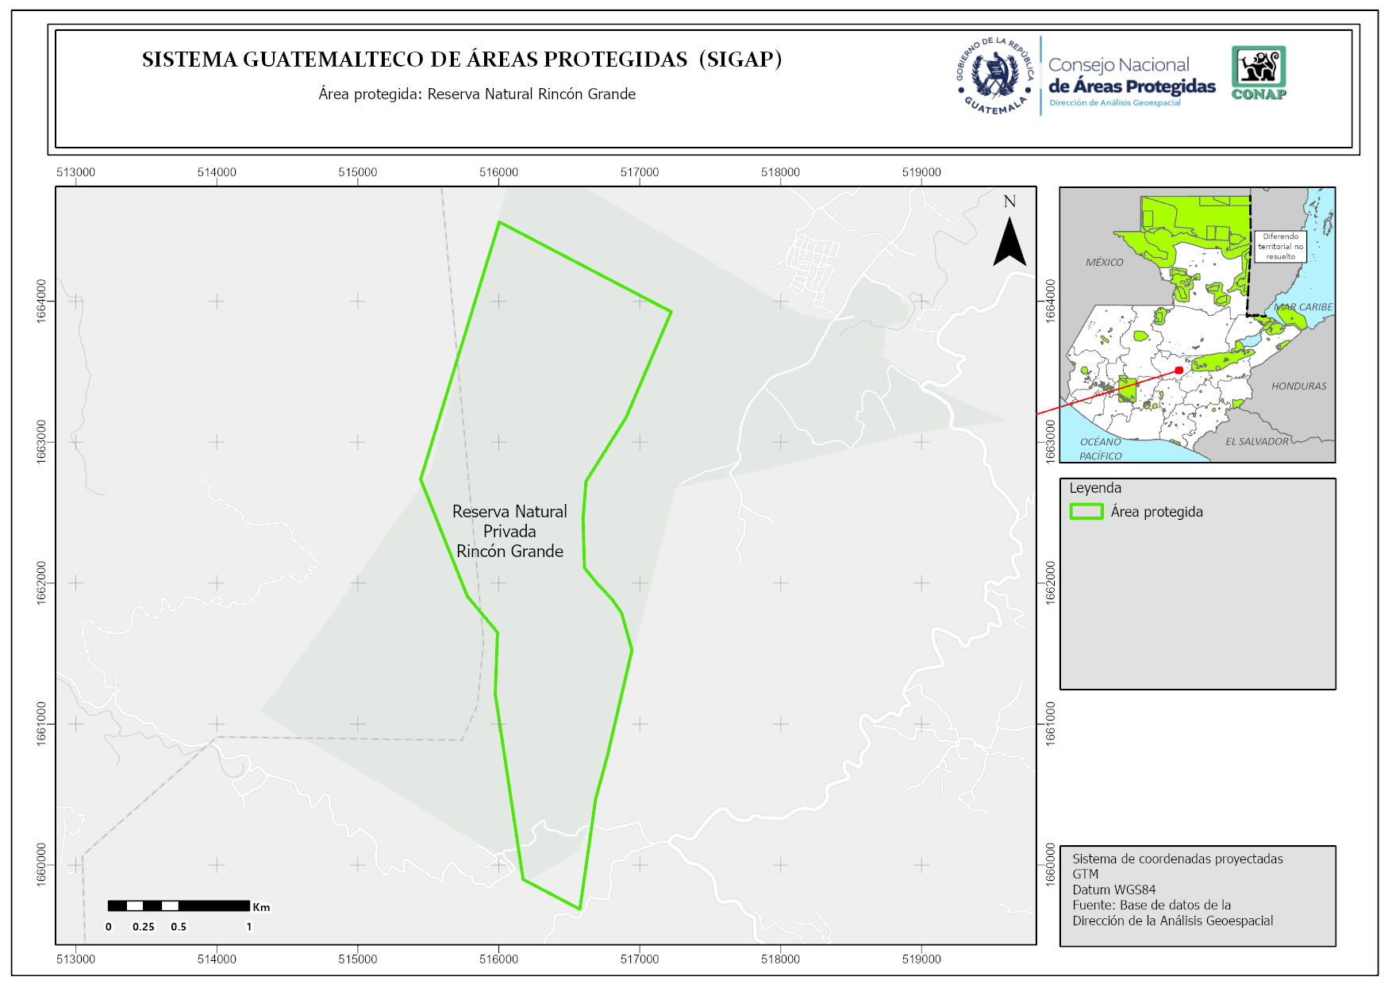Click the 'Diferendo territorial no resuelto' label box

(1280, 247)
